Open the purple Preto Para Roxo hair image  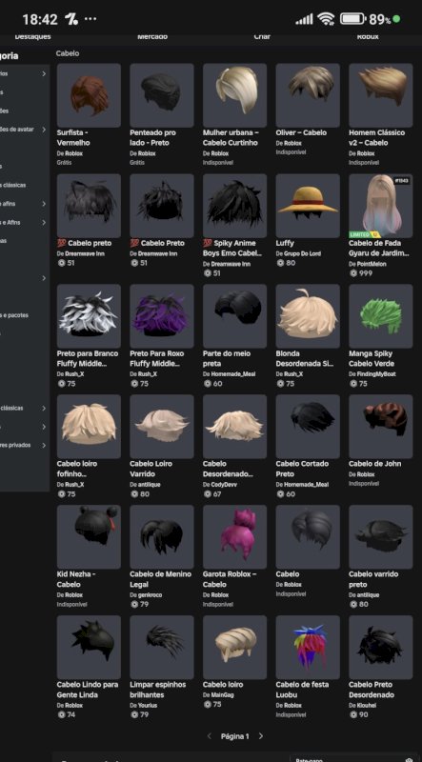tap(161, 316)
